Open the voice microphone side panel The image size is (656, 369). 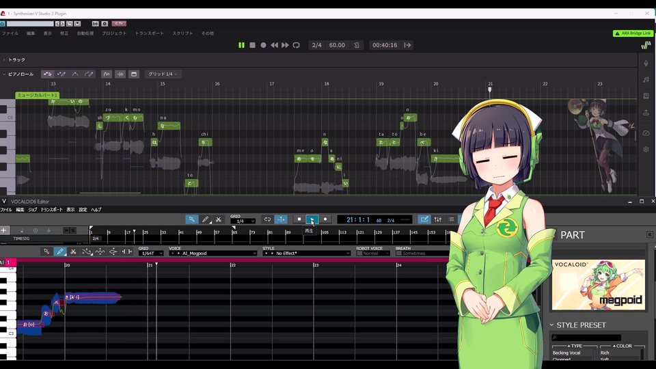click(646, 63)
